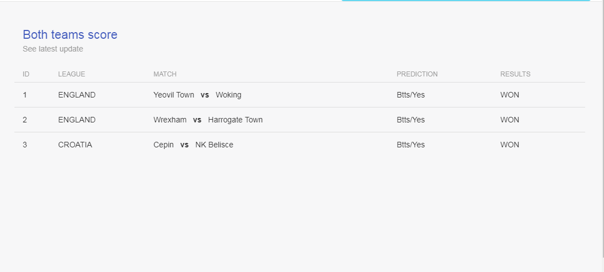
Task: Click WON result for Yeovil Town match
Action: [510, 95]
